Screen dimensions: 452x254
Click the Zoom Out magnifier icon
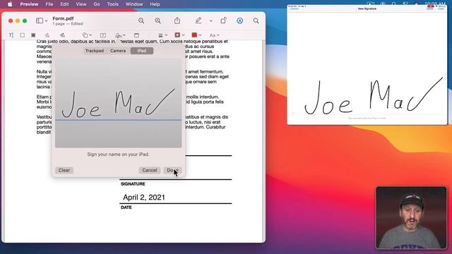[141, 20]
